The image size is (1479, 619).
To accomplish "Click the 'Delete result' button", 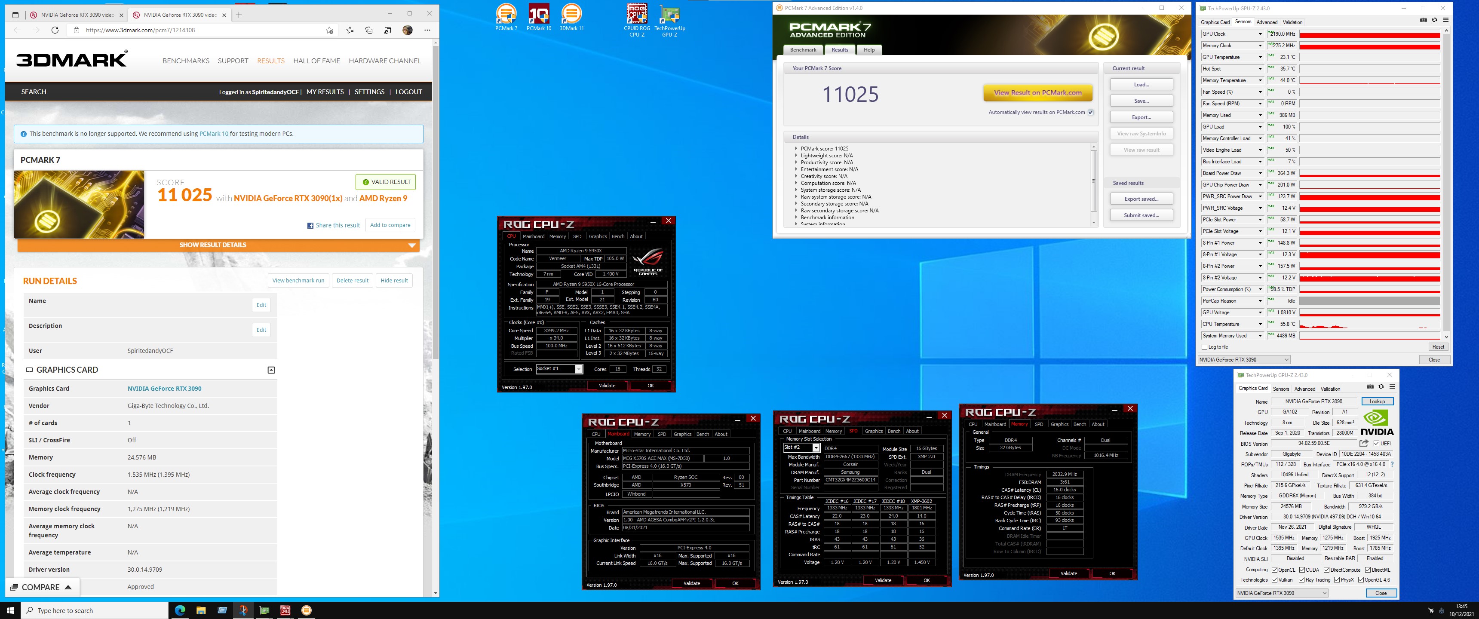I will [353, 280].
